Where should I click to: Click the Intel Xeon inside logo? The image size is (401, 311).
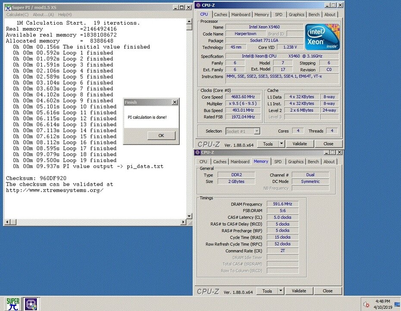coord(322,37)
